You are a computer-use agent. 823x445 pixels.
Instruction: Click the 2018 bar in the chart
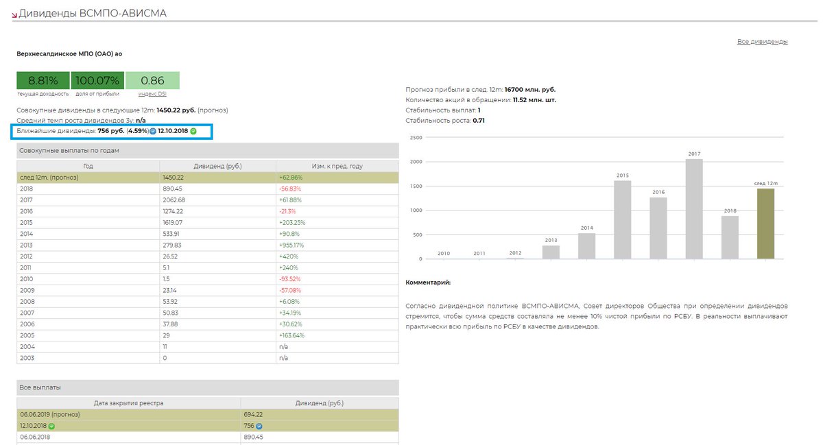tap(730, 237)
